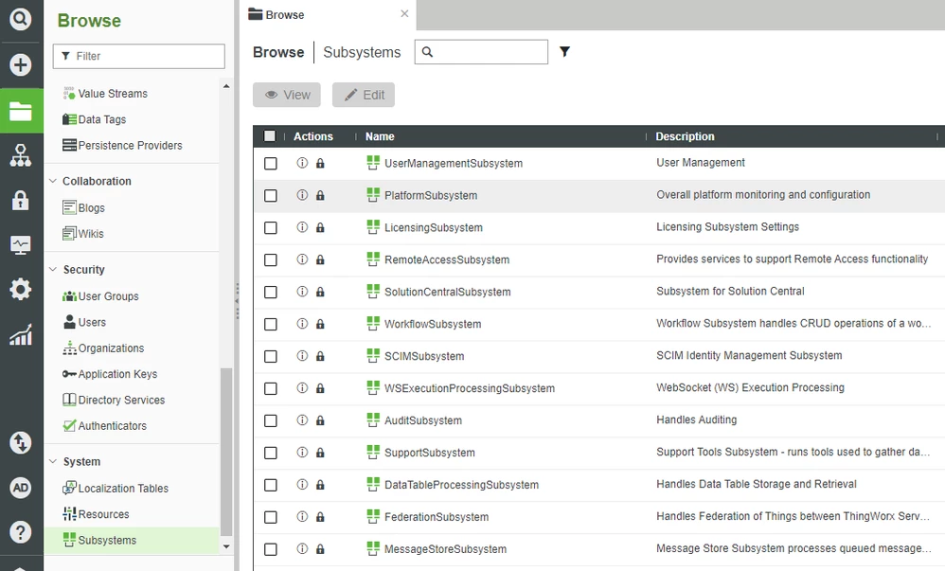The width and height of the screenshot is (945, 571).
Task: Sort by the Description column header
Action: (x=686, y=136)
